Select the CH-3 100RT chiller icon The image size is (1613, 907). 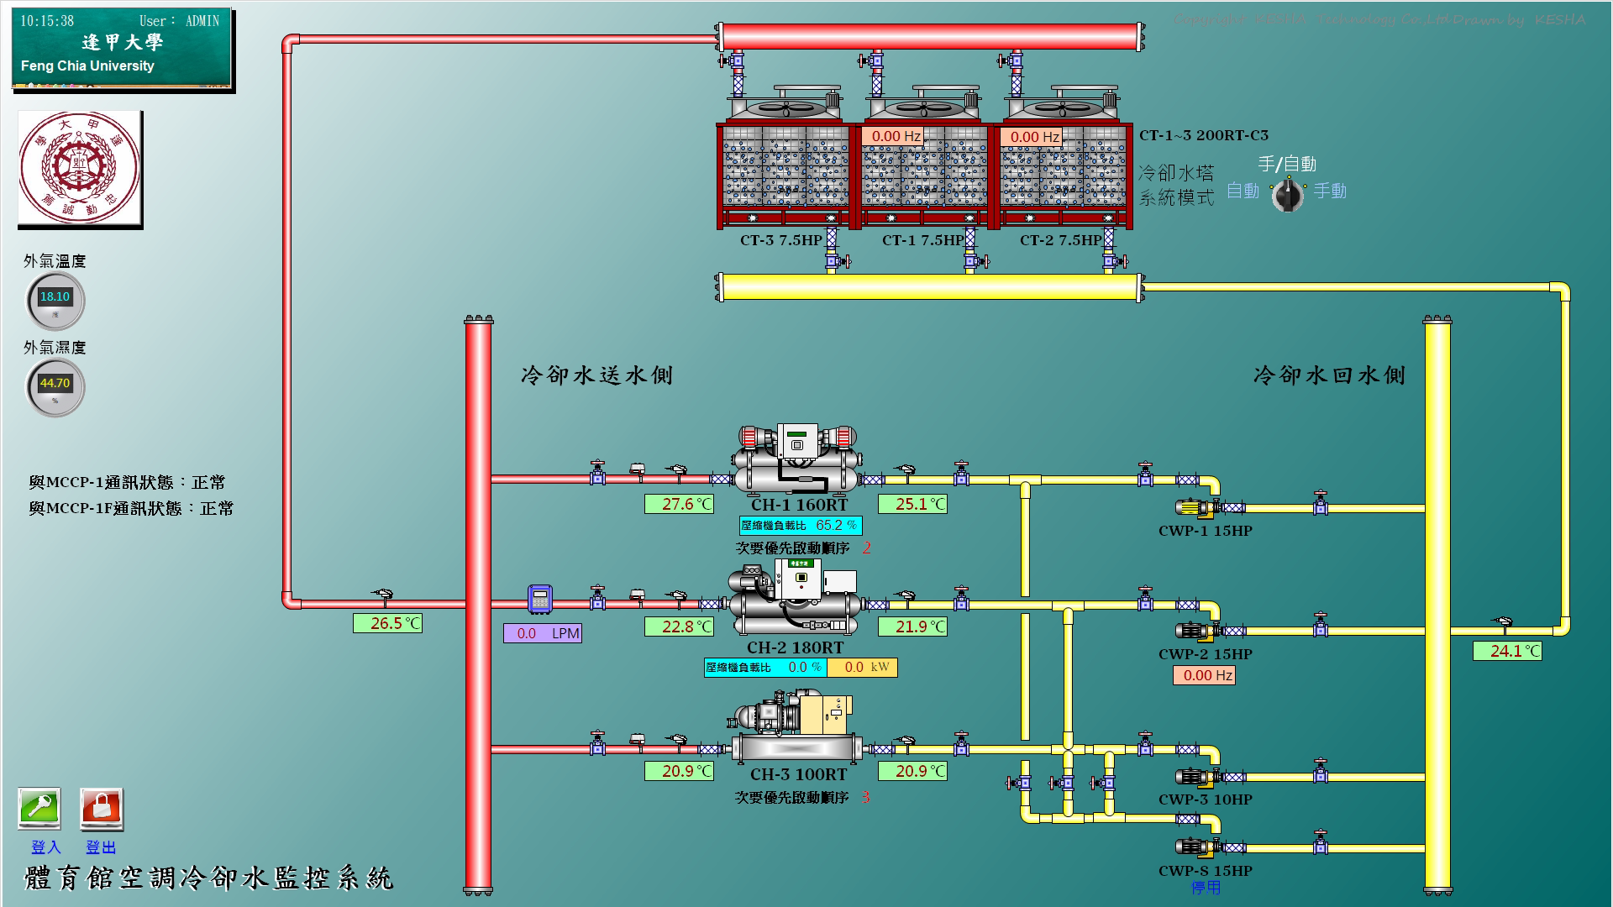(794, 728)
